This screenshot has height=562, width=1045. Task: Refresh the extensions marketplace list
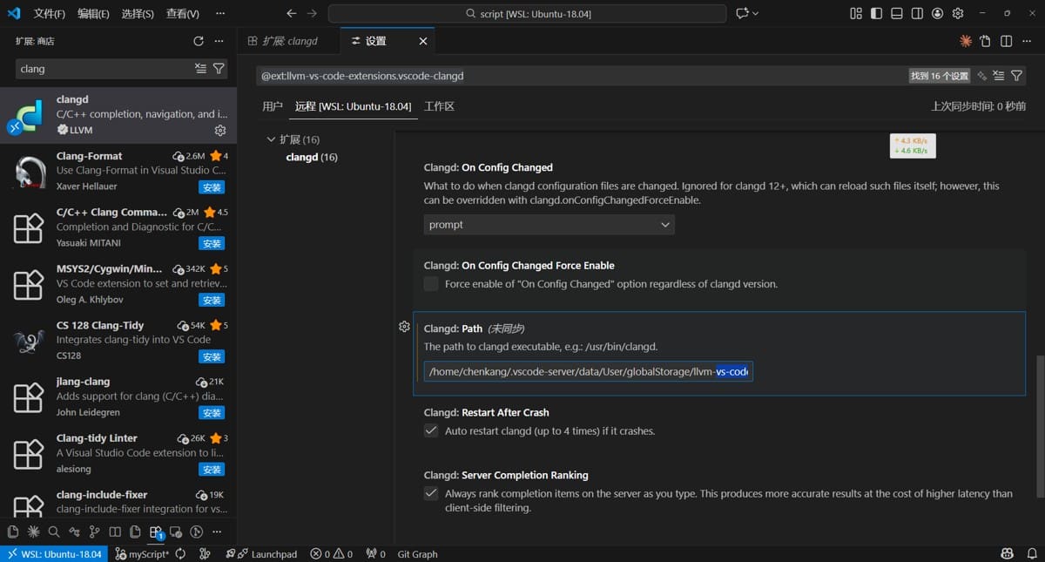click(x=199, y=41)
